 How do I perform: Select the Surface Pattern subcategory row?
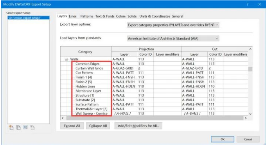tap(154, 104)
